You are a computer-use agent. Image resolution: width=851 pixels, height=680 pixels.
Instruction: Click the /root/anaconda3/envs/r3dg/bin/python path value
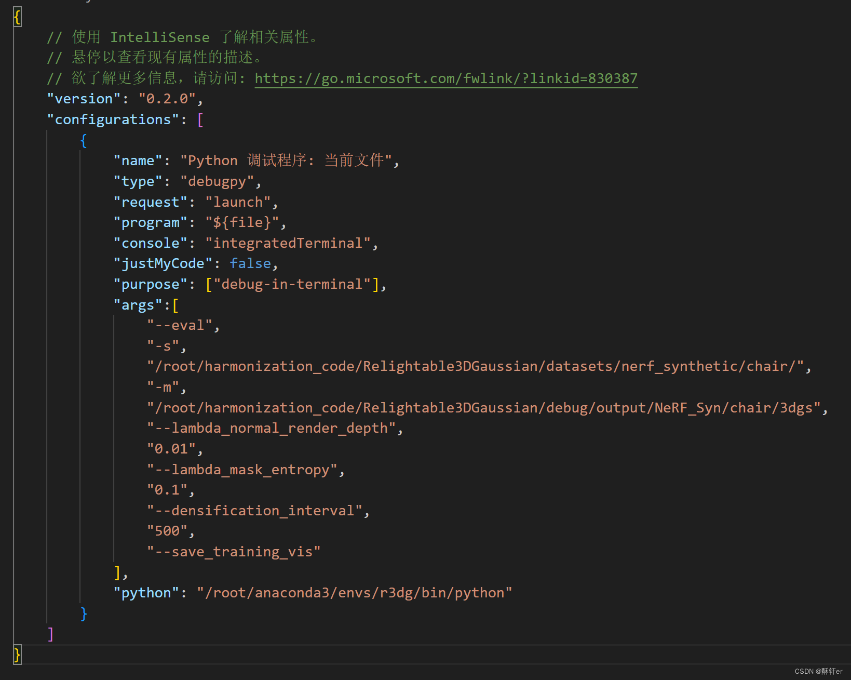[x=355, y=593]
